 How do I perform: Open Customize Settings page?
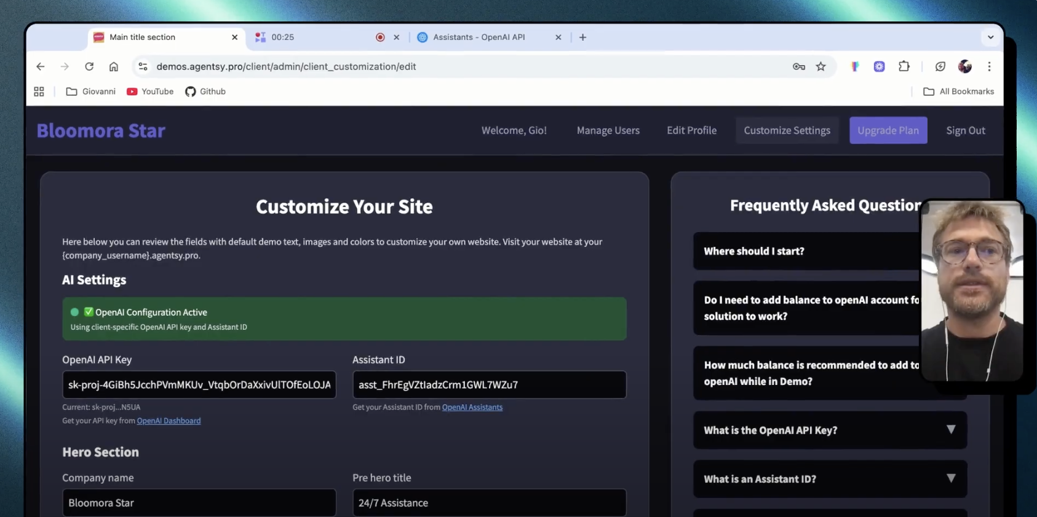tap(787, 130)
